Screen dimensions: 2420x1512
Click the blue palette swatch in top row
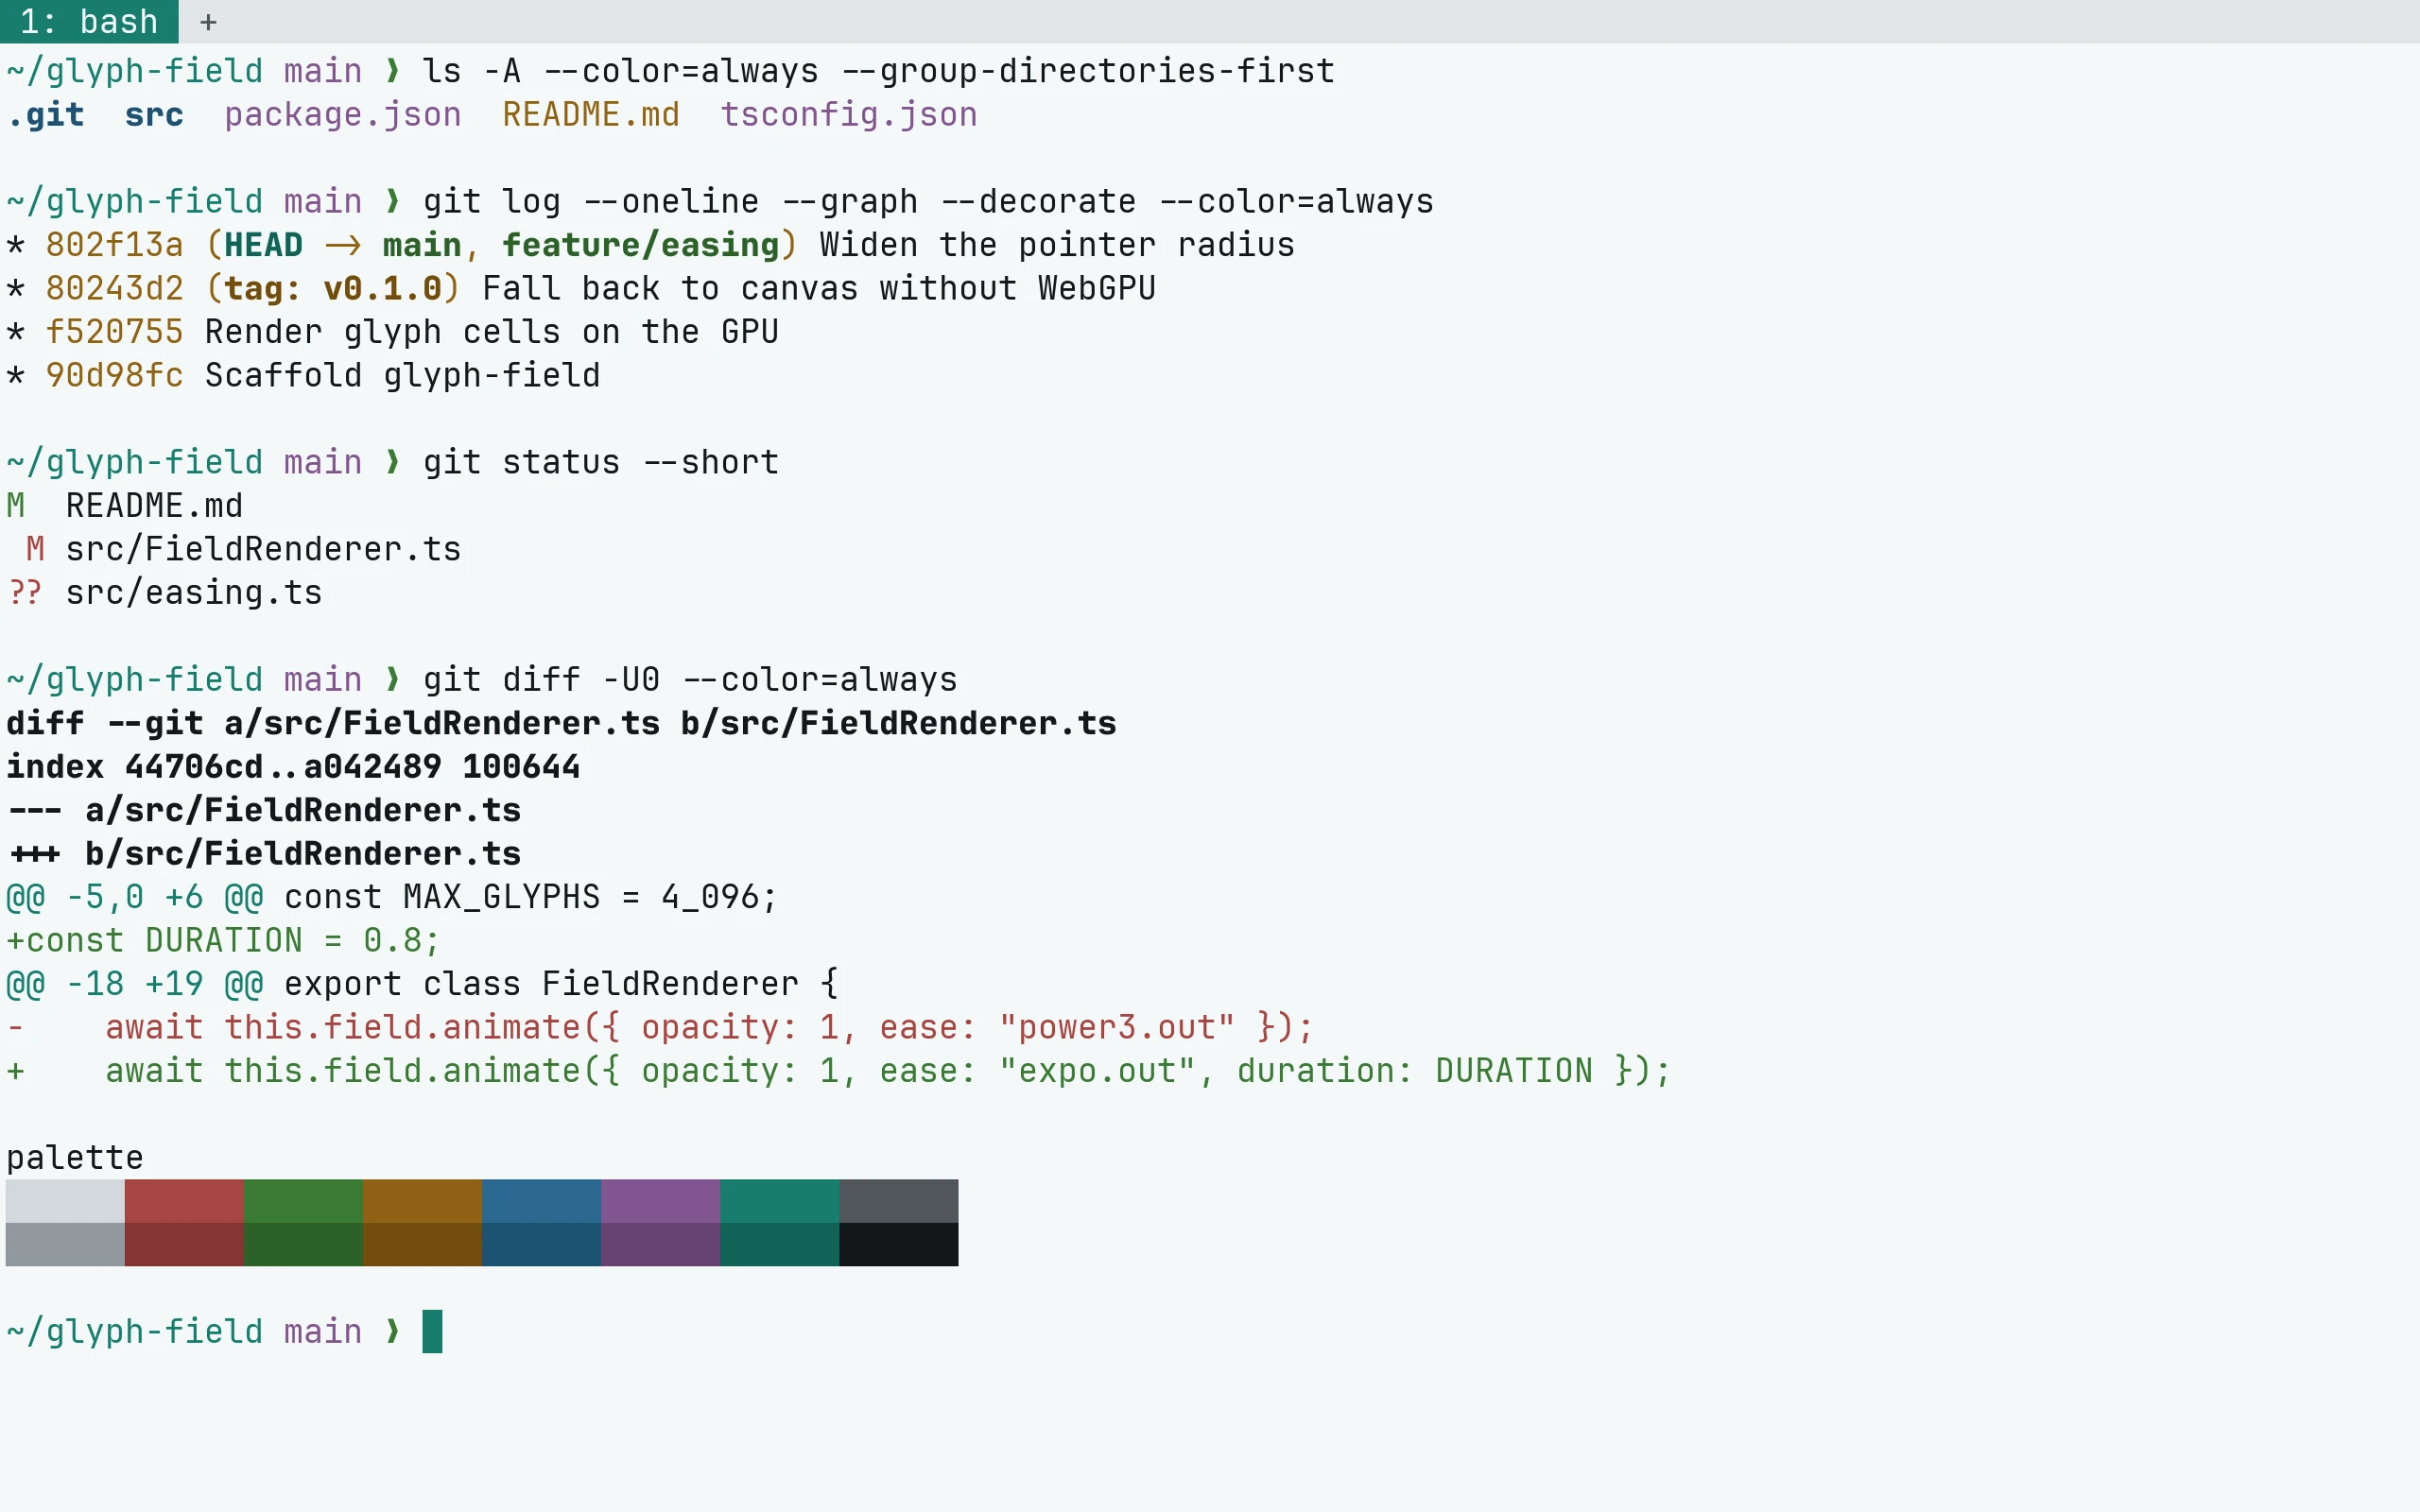(x=541, y=1201)
